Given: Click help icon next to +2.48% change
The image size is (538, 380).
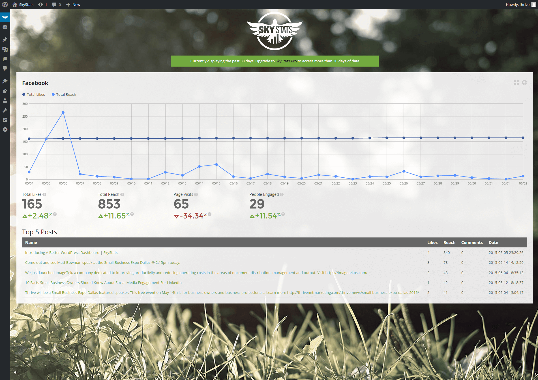Looking at the screenshot, I should (x=55, y=214).
